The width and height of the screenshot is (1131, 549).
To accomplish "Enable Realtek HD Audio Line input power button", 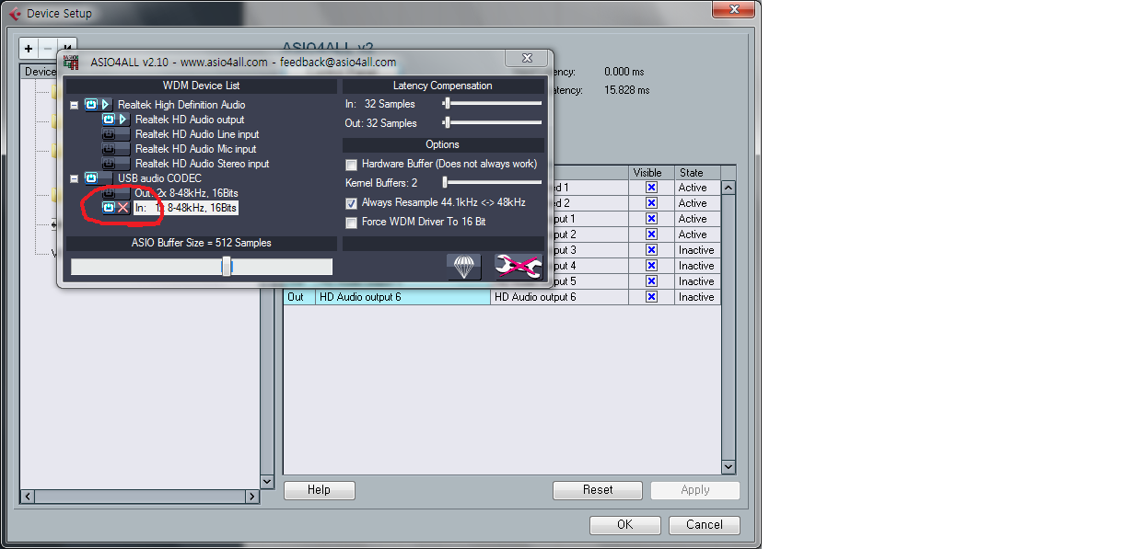I will point(109,134).
